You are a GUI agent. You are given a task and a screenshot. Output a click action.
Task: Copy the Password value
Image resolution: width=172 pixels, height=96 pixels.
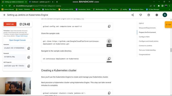pos(29,57)
